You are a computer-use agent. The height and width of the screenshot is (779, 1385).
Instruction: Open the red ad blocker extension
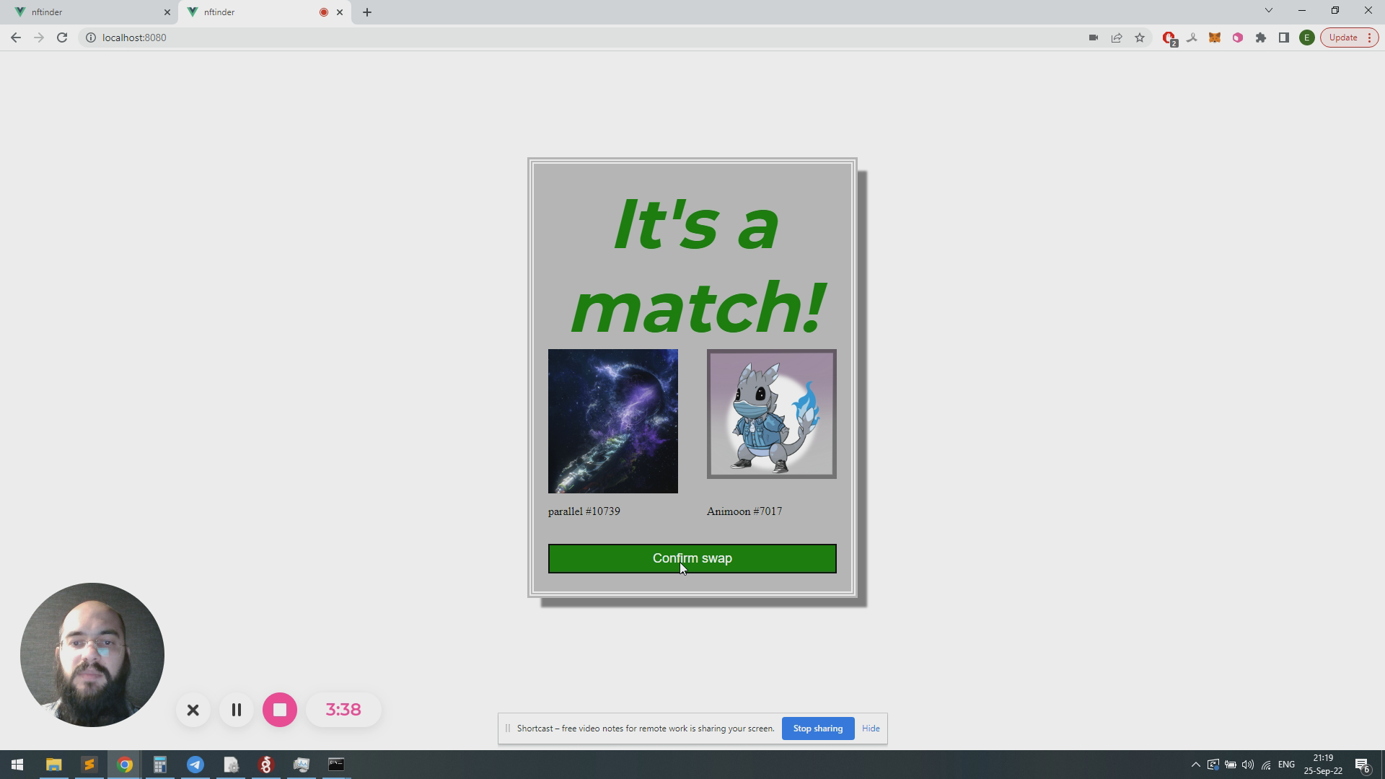tap(1169, 38)
